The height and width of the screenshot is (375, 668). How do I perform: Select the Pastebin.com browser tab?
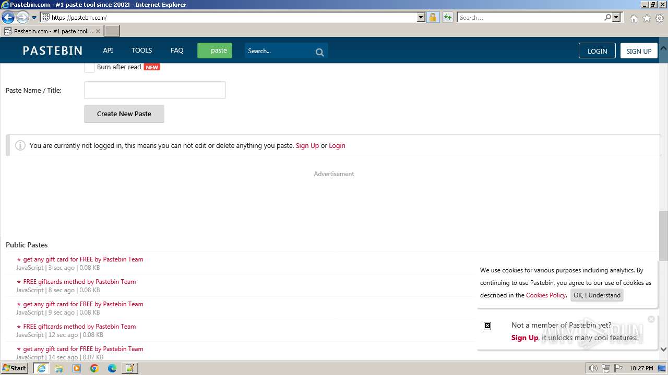[x=52, y=31]
